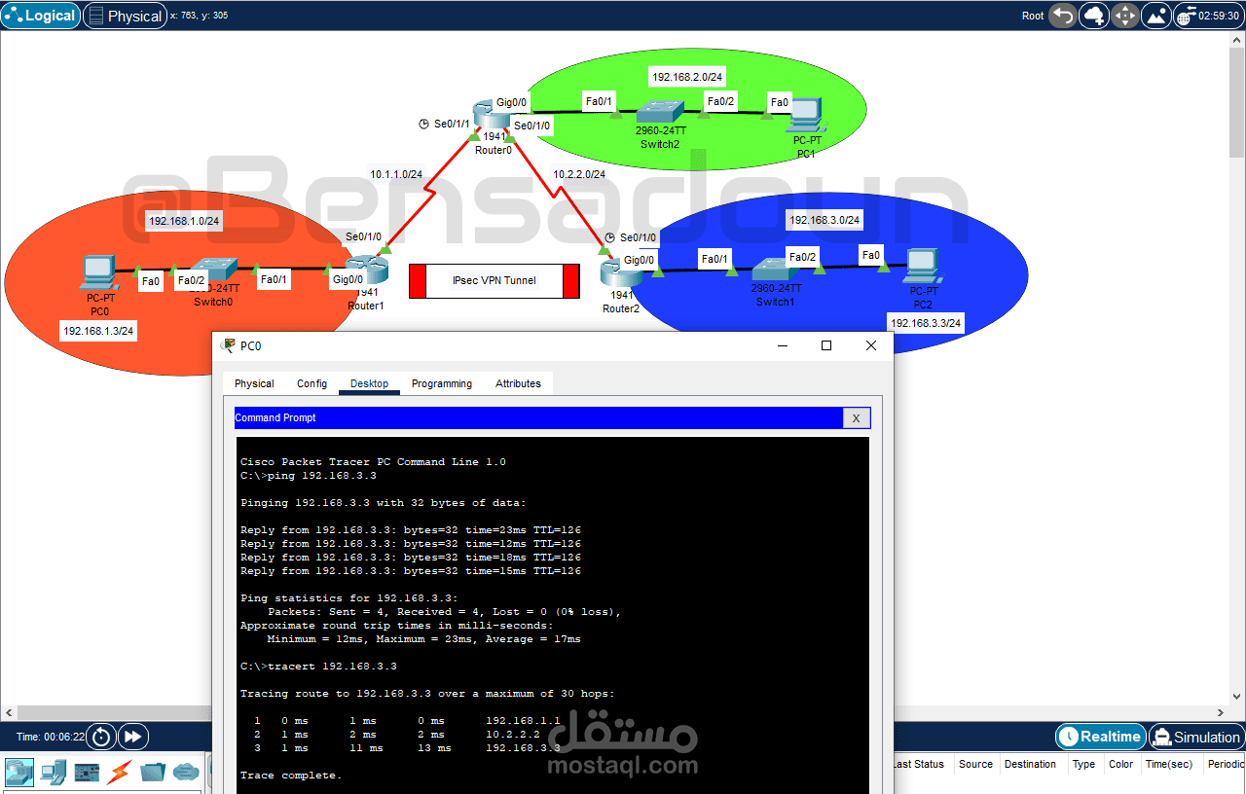Click the 192.168.3.3/24 address label
This screenshot has height=794, width=1246.
926,323
